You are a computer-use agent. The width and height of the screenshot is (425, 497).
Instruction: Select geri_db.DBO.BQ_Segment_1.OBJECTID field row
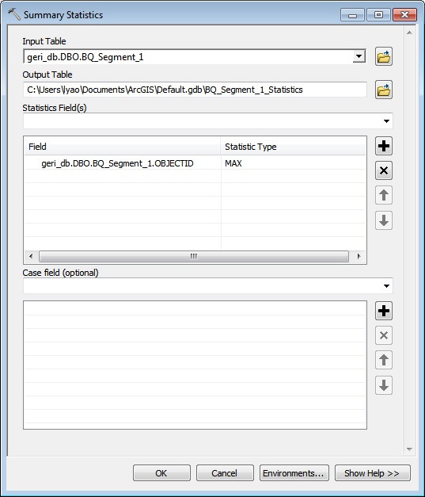pos(117,163)
